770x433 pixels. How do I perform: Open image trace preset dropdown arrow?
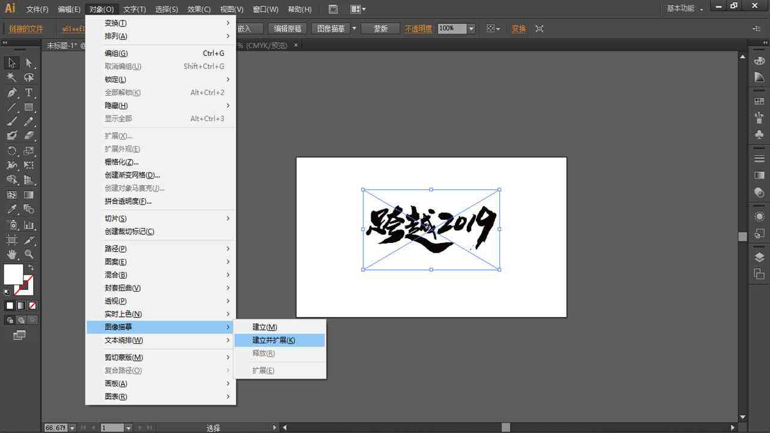[354, 28]
